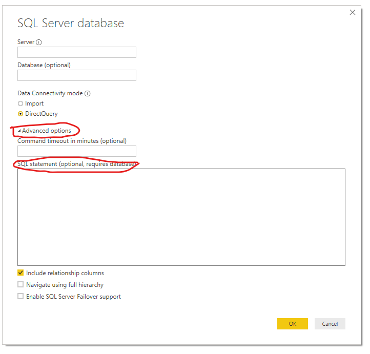Enable Navigate using full hierarchy
Image resolution: width=370 pixels, height=354 pixels.
(20, 285)
